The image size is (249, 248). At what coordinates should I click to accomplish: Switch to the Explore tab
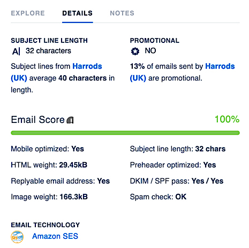(x=28, y=13)
